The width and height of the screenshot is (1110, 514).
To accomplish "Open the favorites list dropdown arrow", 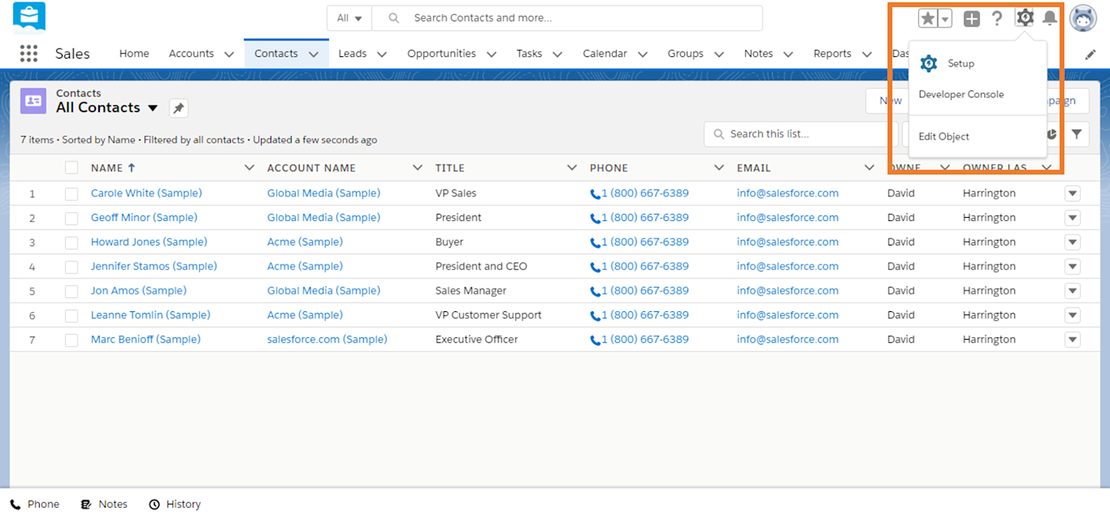I will (x=945, y=18).
